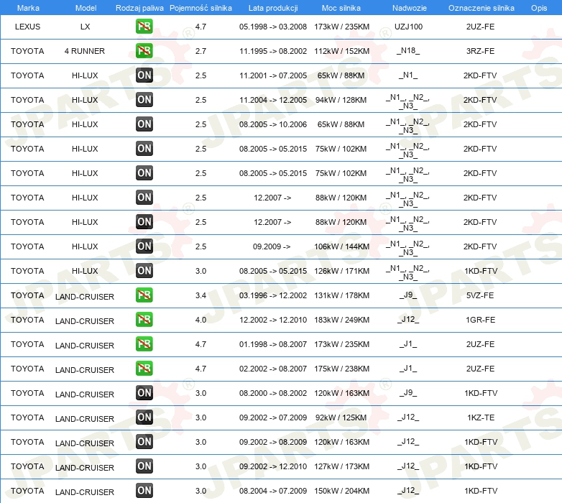The height and width of the screenshot is (503, 562).
Task: Click the LEXUS brand cell
Action: (x=28, y=27)
